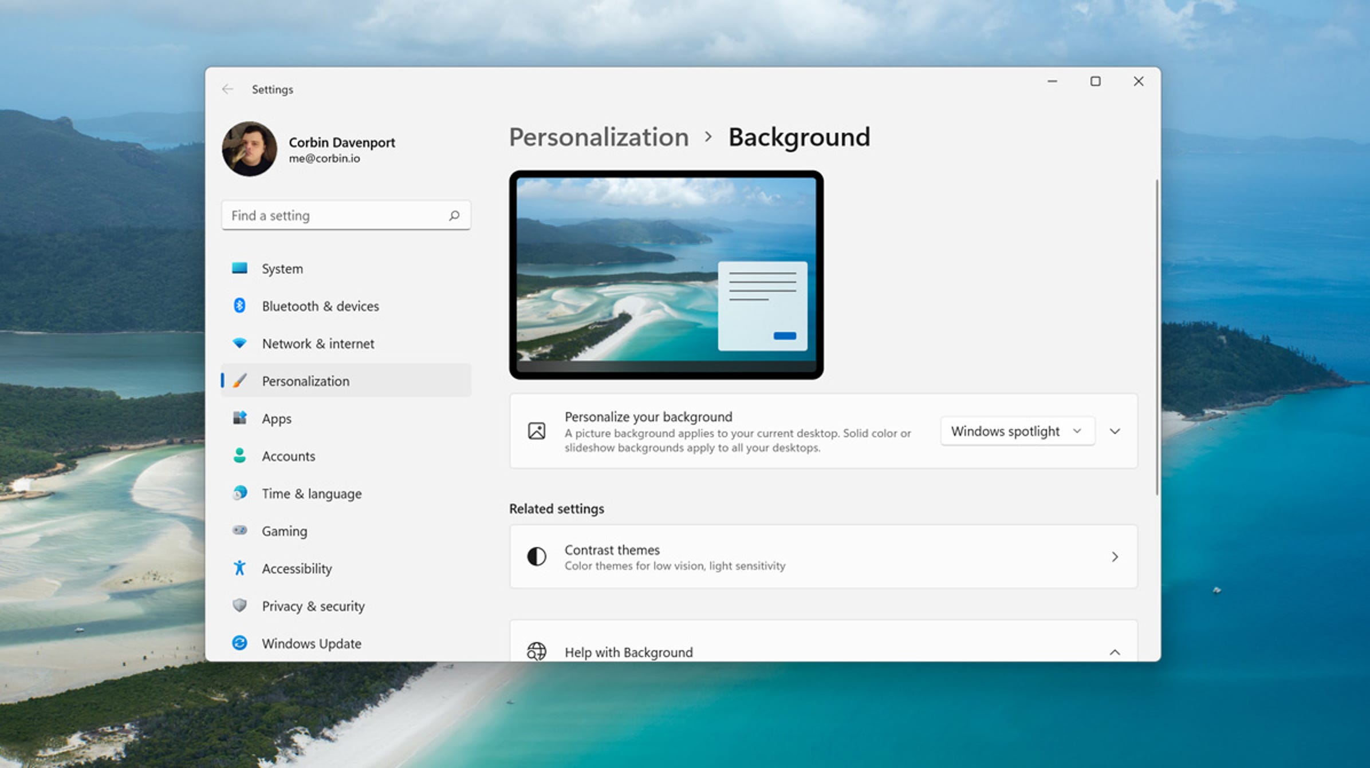Click the System settings icon
The width and height of the screenshot is (1370, 768).
coord(240,268)
